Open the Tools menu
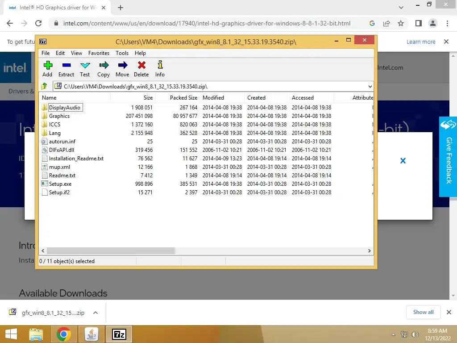457x343 pixels. tap(122, 53)
